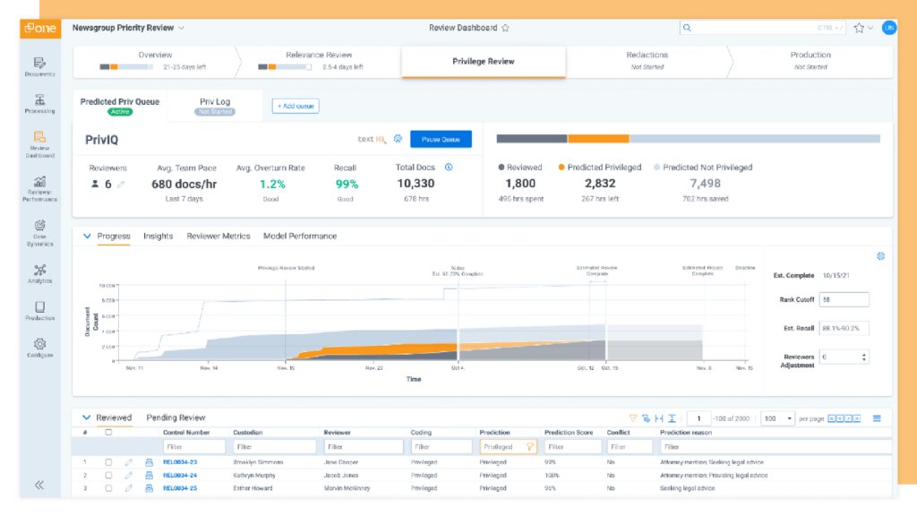Open the 100 per page dropdown
917x516 pixels.
click(x=777, y=418)
